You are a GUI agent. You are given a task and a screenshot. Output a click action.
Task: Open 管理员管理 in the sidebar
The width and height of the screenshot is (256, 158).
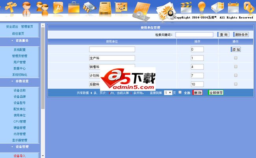point(20,56)
